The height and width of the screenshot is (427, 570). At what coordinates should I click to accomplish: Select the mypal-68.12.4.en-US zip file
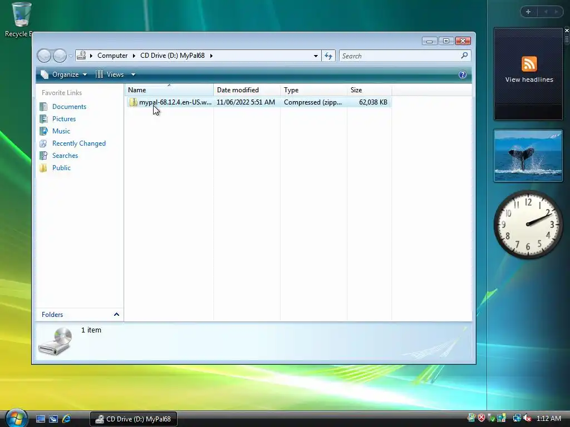click(259, 102)
